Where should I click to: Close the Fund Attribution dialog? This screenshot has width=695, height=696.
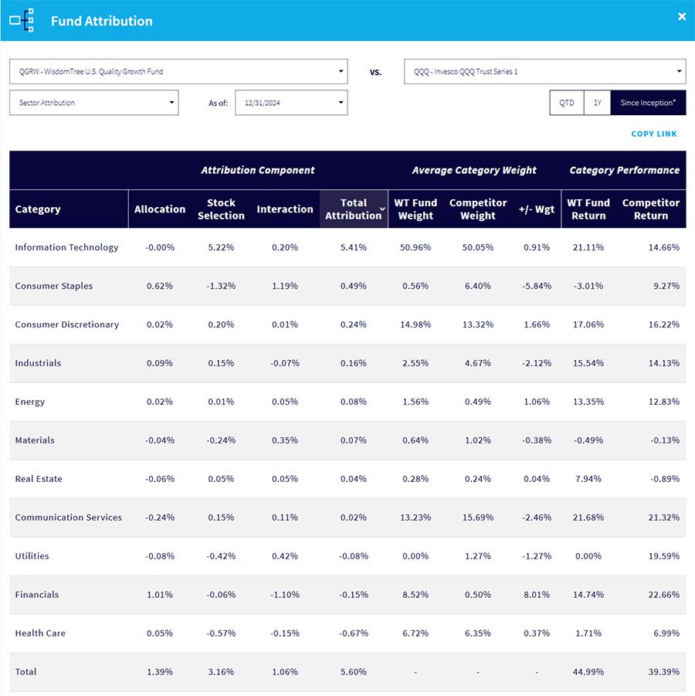pyautogui.click(x=682, y=16)
